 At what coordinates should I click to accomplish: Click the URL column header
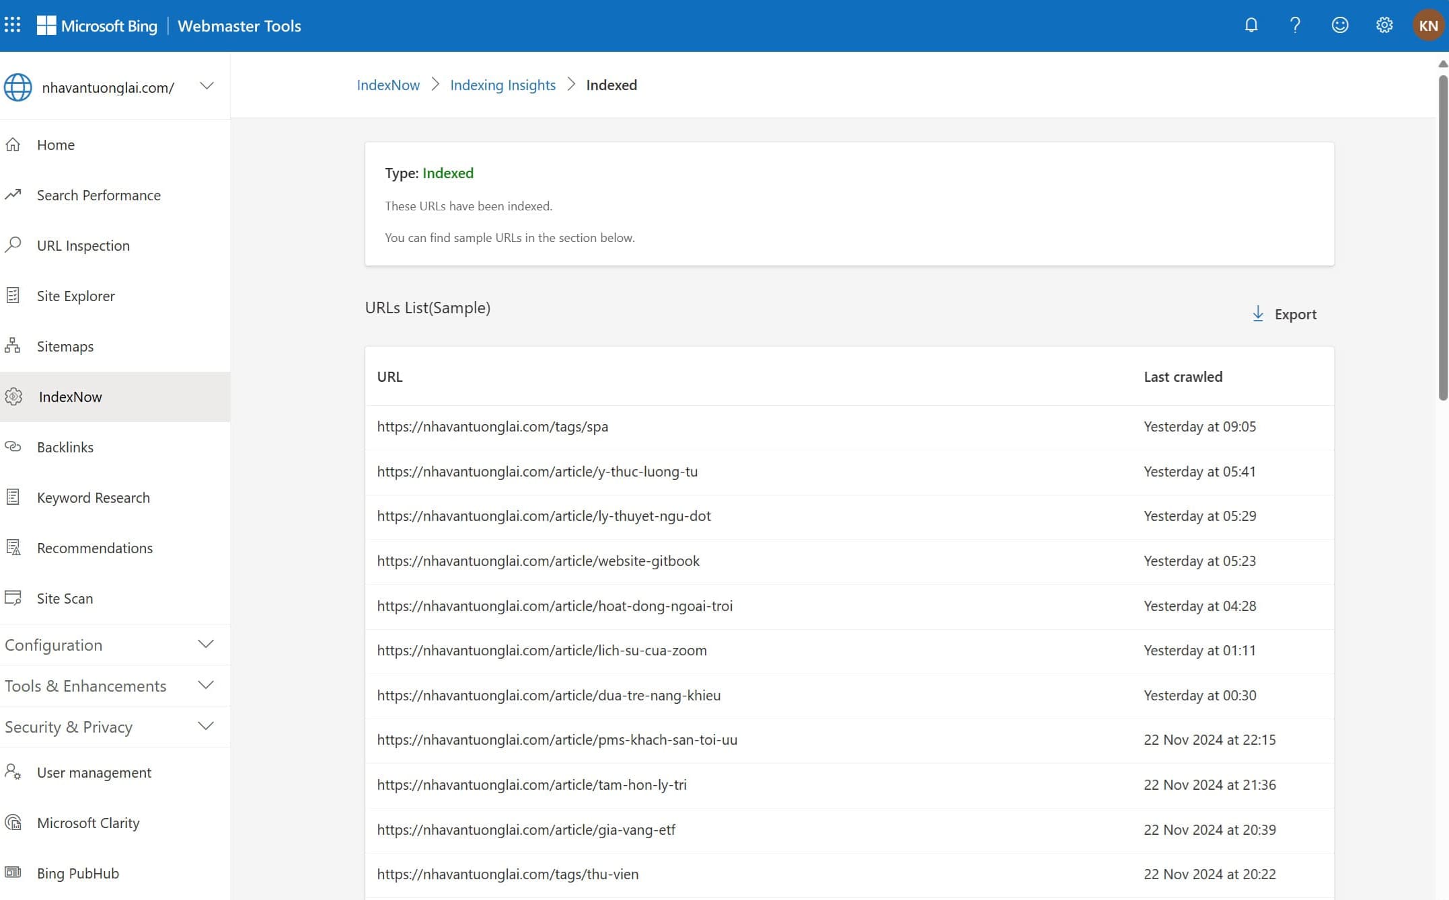(x=389, y=376)
